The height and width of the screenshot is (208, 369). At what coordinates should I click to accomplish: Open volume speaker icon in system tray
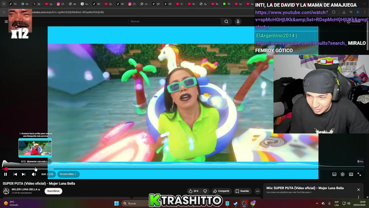(349, 203)
